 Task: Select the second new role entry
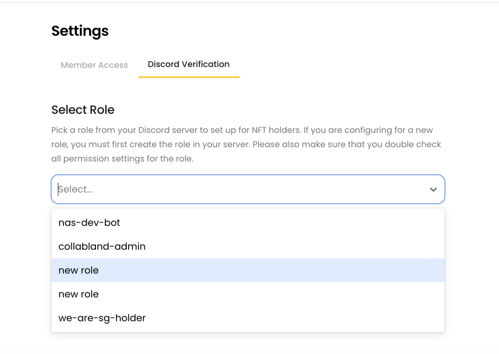coord(78,294)
